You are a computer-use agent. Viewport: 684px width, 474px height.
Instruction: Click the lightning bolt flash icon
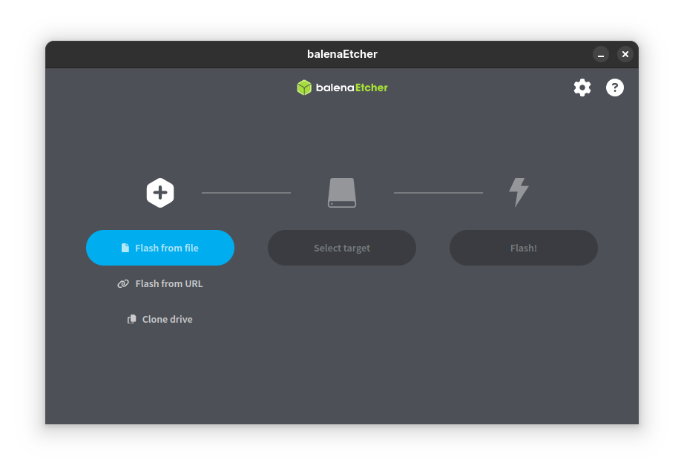coord(519,192)
